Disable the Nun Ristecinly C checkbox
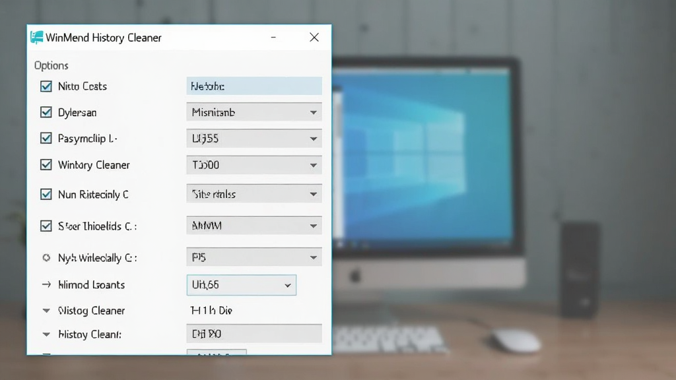 tap(46, 195)
